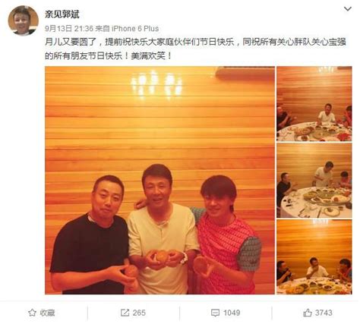
Task: Select the 收藏 label
Action: pos(47,313)
